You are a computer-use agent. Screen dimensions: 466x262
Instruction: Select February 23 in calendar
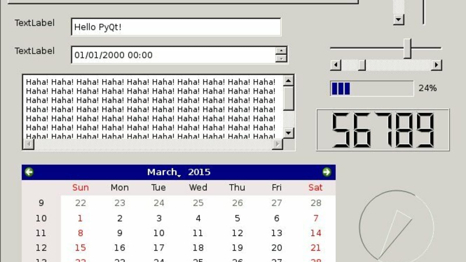120,203
